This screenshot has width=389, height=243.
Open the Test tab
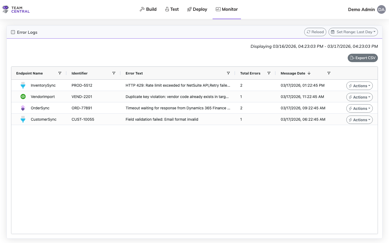pyautogui.click(x=172, y=9)
